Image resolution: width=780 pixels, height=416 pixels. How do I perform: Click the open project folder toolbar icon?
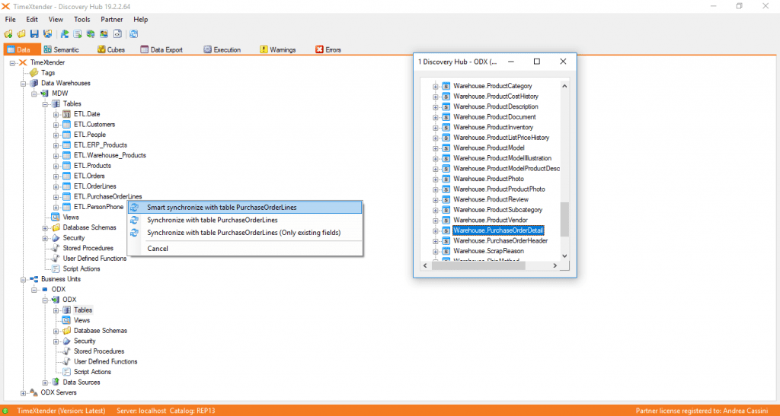tap(21, 34)
